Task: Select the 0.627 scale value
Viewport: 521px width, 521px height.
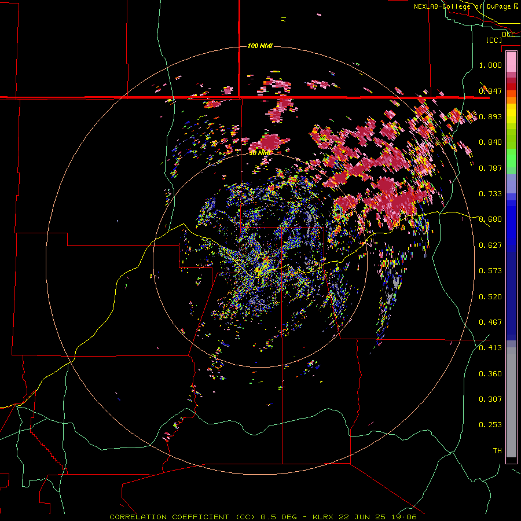Action: [490, 245]
